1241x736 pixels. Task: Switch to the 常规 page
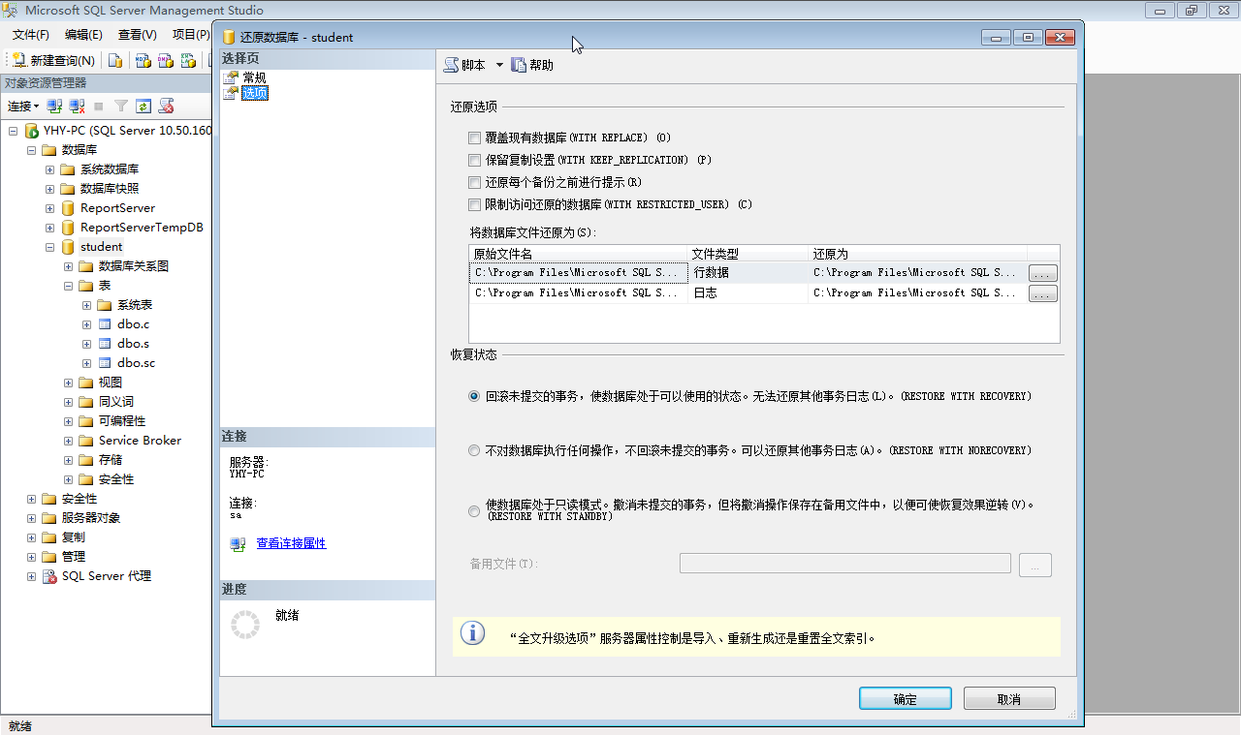pyautogui.click(x=254, y=77)
